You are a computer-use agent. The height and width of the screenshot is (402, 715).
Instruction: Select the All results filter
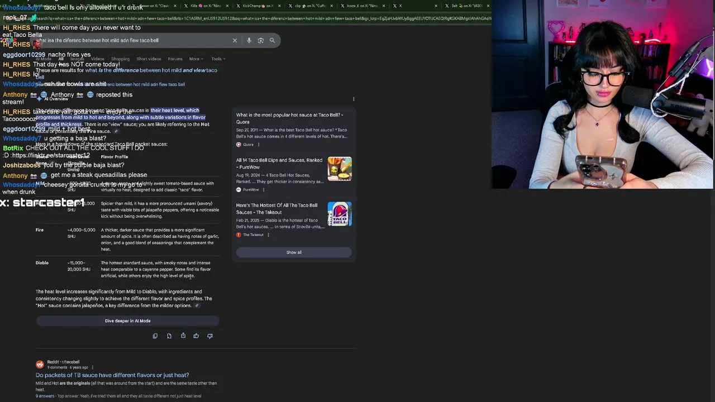(x=61, y=59)
